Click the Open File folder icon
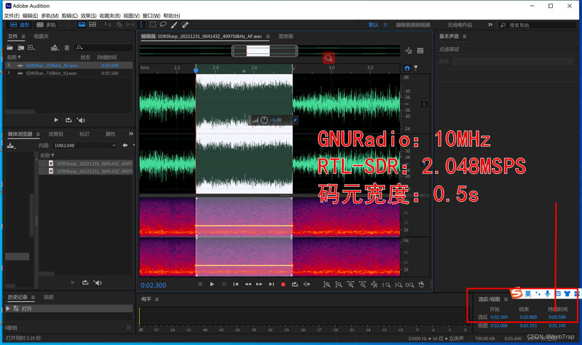The width and height of the screenshot is (582, 345). click(10, 47)
